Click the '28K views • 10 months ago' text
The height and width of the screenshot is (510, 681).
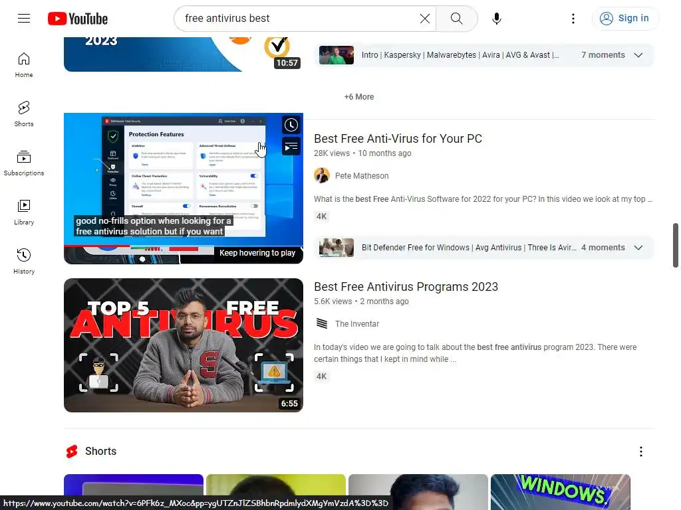[x=362, y=153]
